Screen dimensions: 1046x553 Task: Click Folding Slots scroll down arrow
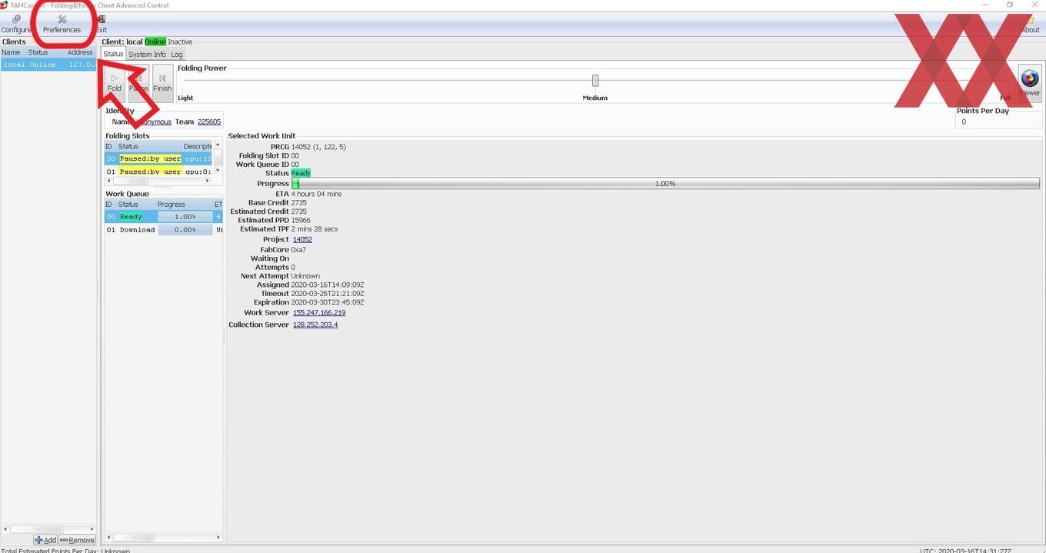tap(218, 171)
